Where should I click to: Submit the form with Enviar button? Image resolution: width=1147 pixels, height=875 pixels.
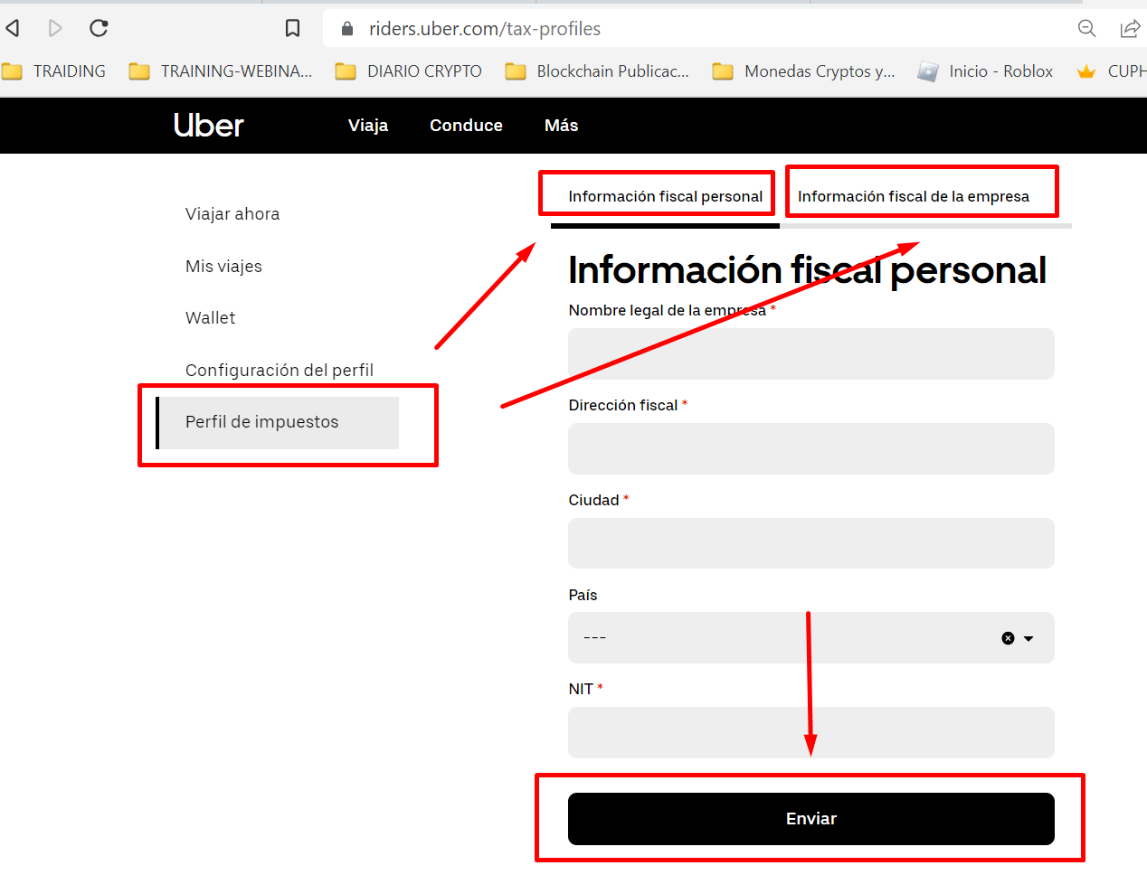[x=811, y=819]
